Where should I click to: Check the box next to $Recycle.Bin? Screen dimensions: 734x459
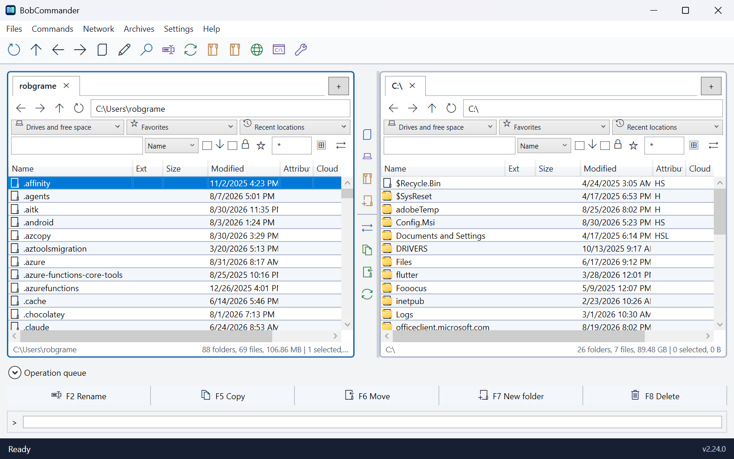click(387, 183)
